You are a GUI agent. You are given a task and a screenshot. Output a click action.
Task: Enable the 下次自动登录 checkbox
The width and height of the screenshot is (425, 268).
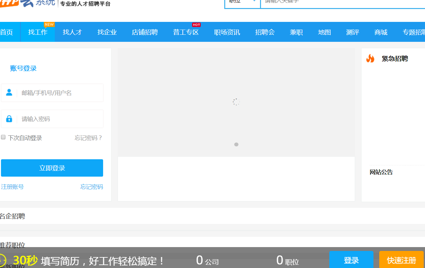click(3, 137)
